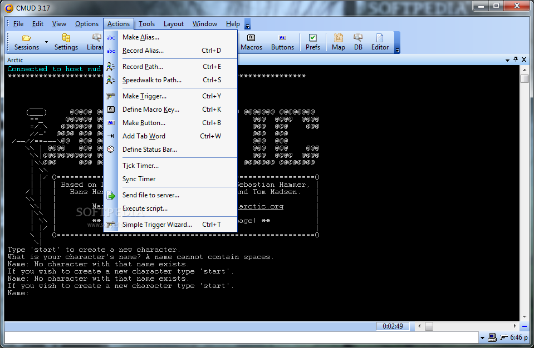Viewport: 534px width, 348px height.
Task: Click the network connection status icon
Action: point(492,337)
